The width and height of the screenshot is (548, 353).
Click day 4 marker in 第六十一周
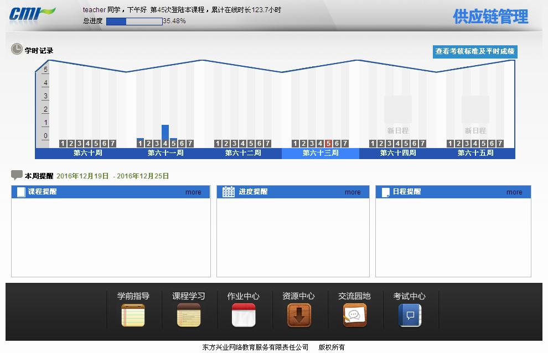165,144
